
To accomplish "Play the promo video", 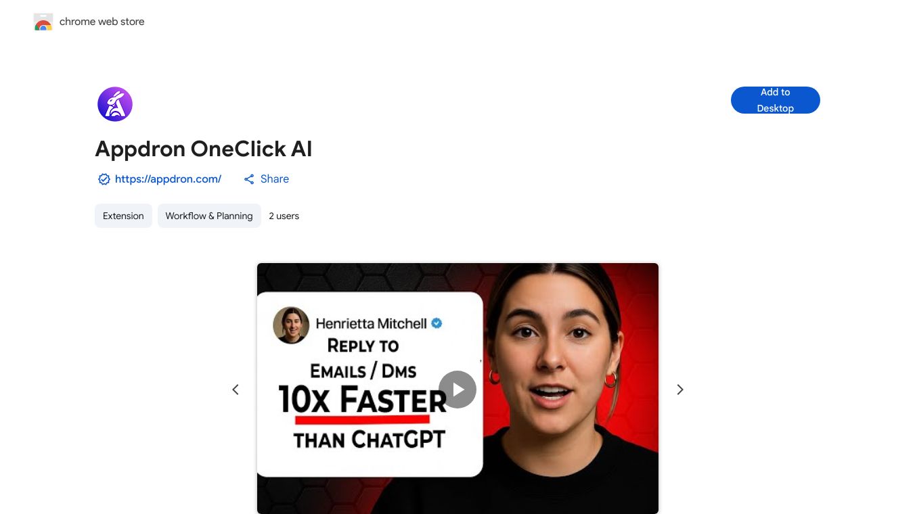I will tap(457, 390).
